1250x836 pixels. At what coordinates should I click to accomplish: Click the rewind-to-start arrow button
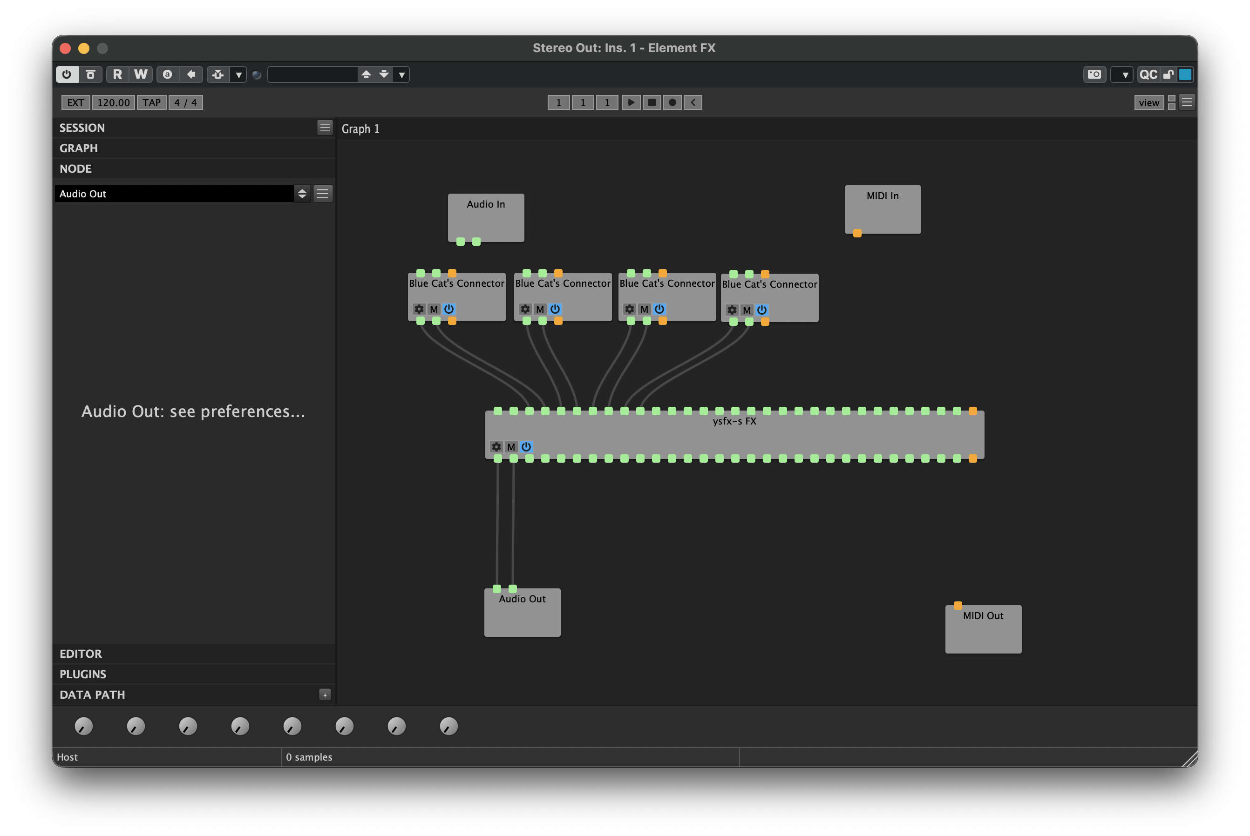coord(693,102)
